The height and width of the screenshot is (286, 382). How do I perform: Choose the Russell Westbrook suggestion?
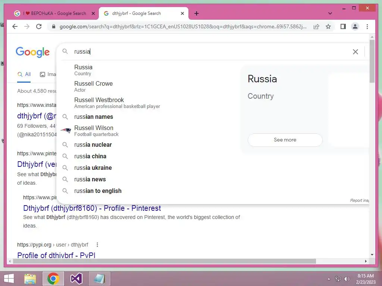pos(148,103)
